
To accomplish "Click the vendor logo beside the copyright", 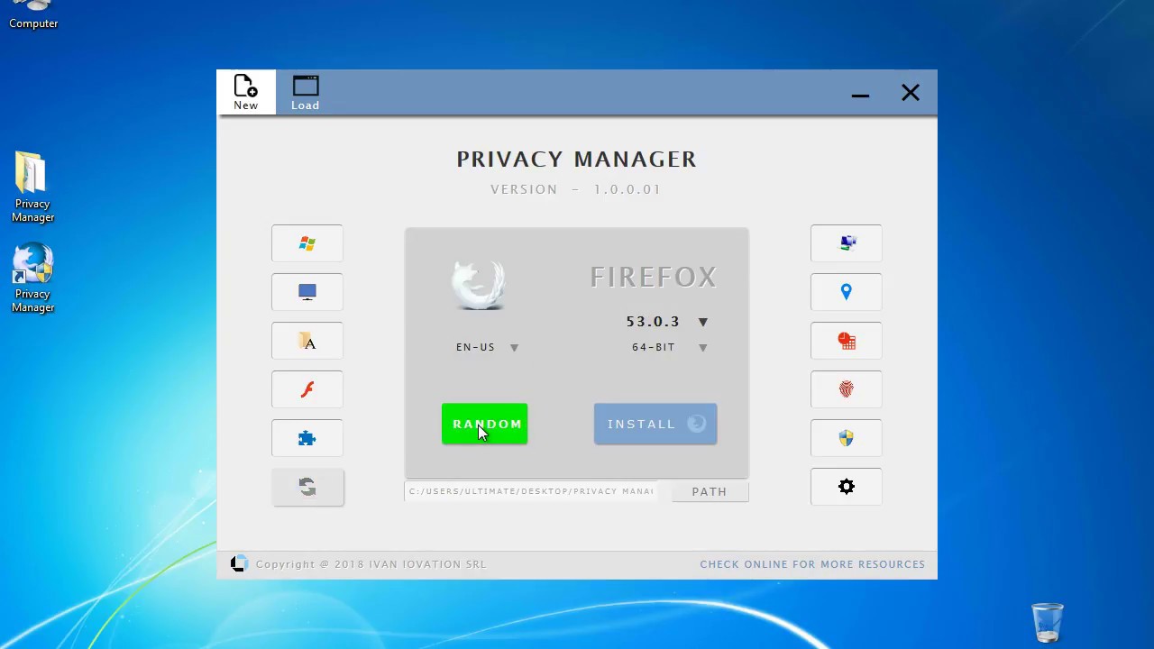I will point(238,564).
